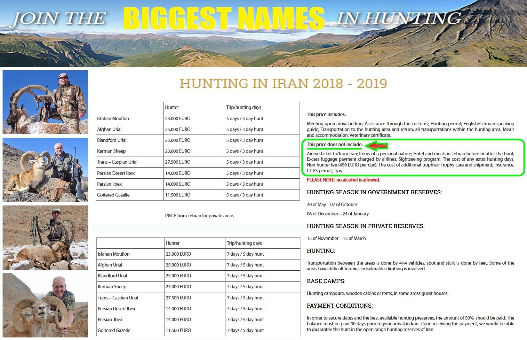Select Goitered Gazelle row in the bottom table
Screen dimensions: 527x340
click(x=114, y=330)
